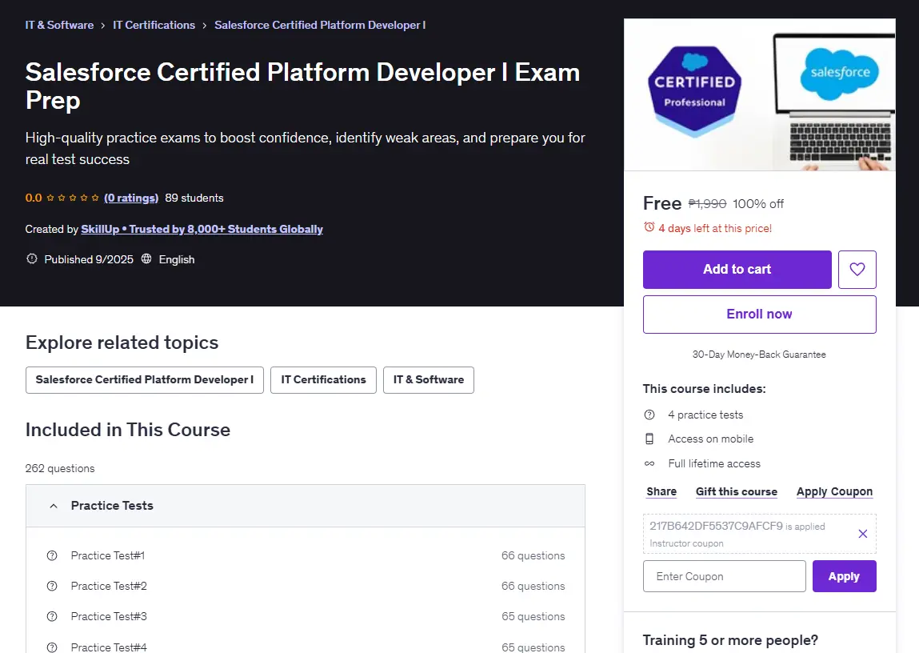Click the first rating star

[50, 198]
